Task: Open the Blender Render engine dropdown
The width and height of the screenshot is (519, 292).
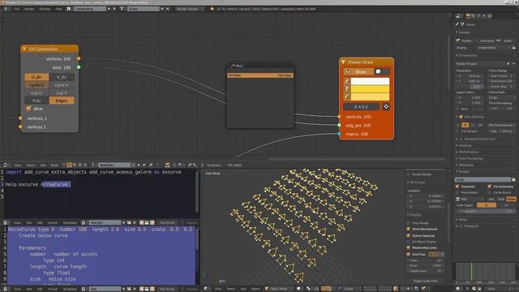Action: [x=189, y=9]
